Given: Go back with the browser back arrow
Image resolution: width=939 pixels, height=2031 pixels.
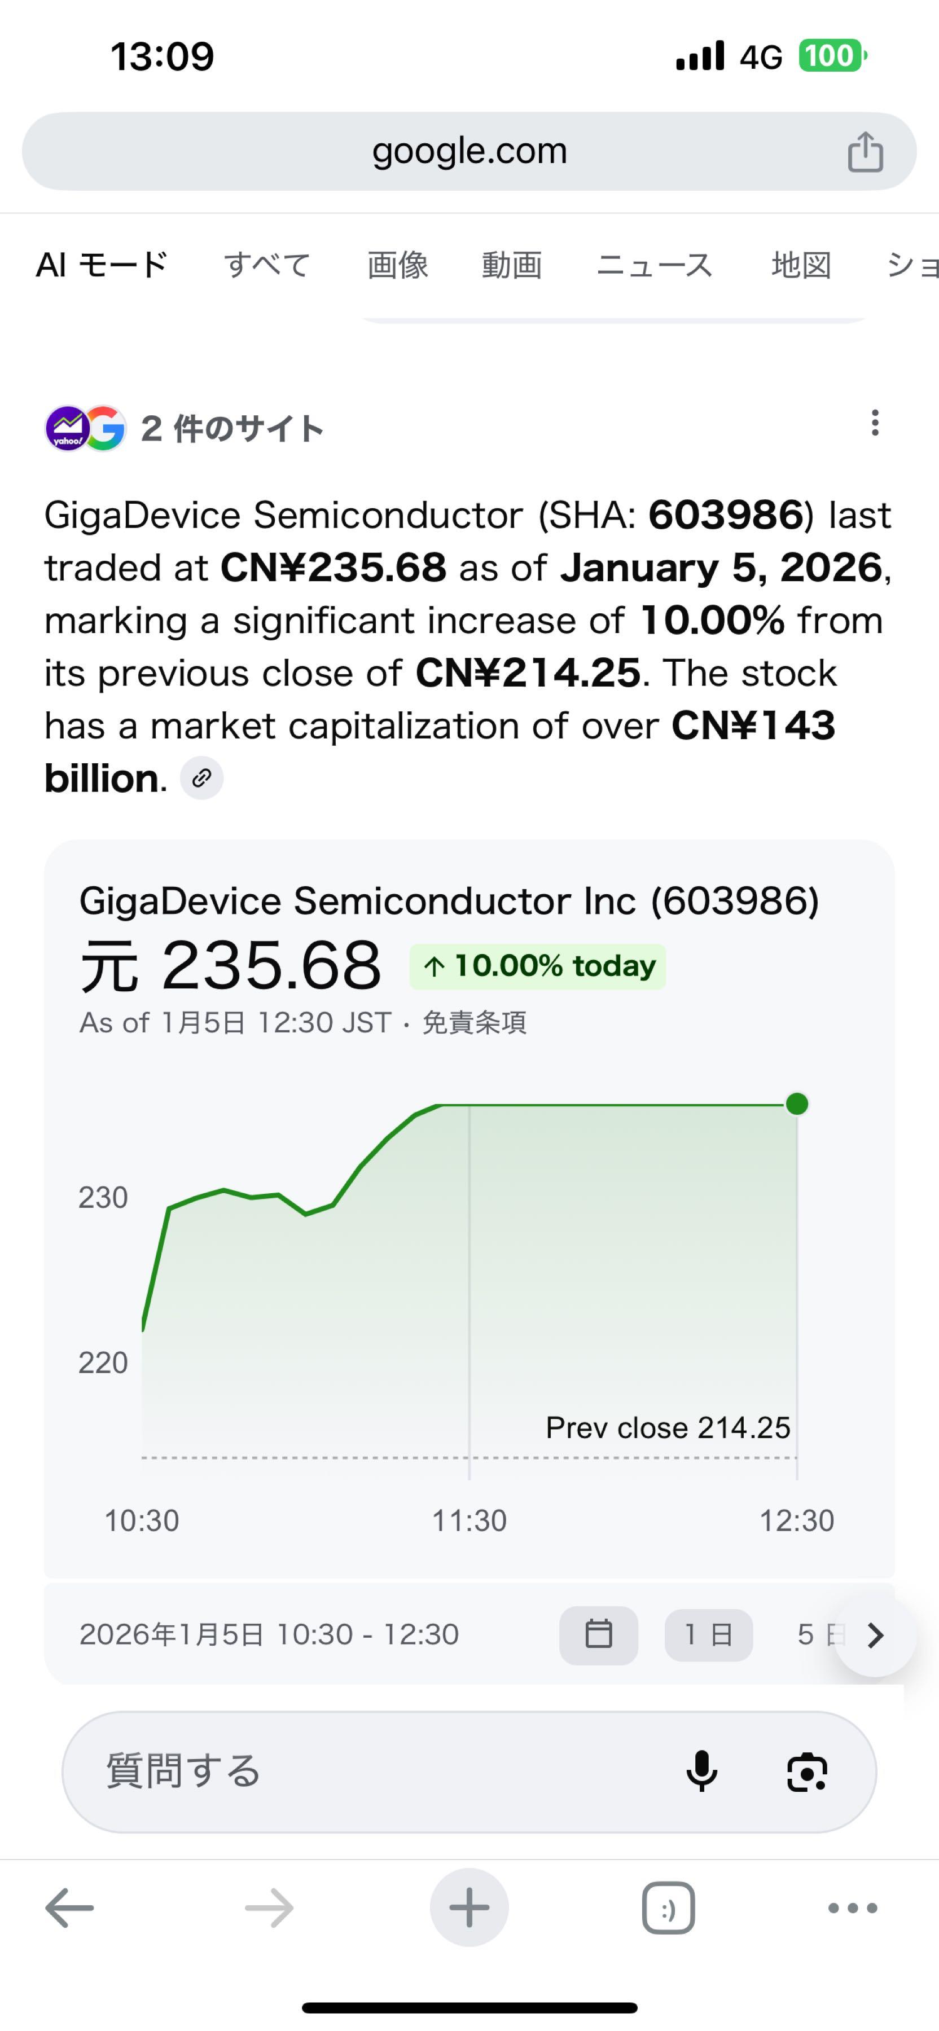Looking at the screenshot, I should click(69, 1908).
